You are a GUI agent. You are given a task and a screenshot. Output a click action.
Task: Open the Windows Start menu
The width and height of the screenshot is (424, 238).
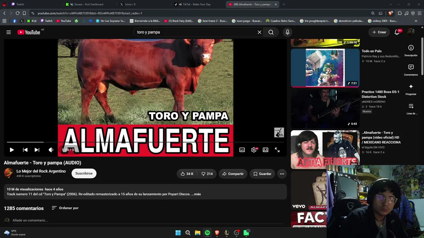coord(178,233)
